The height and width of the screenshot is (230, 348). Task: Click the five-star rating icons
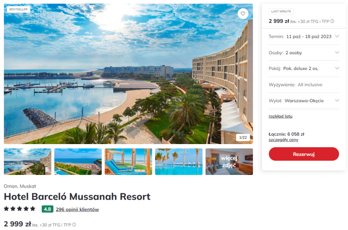tap(19, 209)
